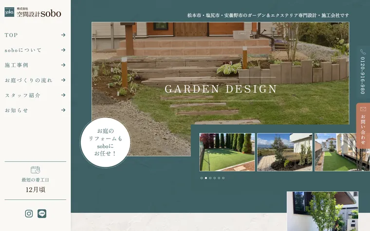Click the arrow beside soboについて
Image resolution: width=370 pixels, height=231 pixels.
63,50
